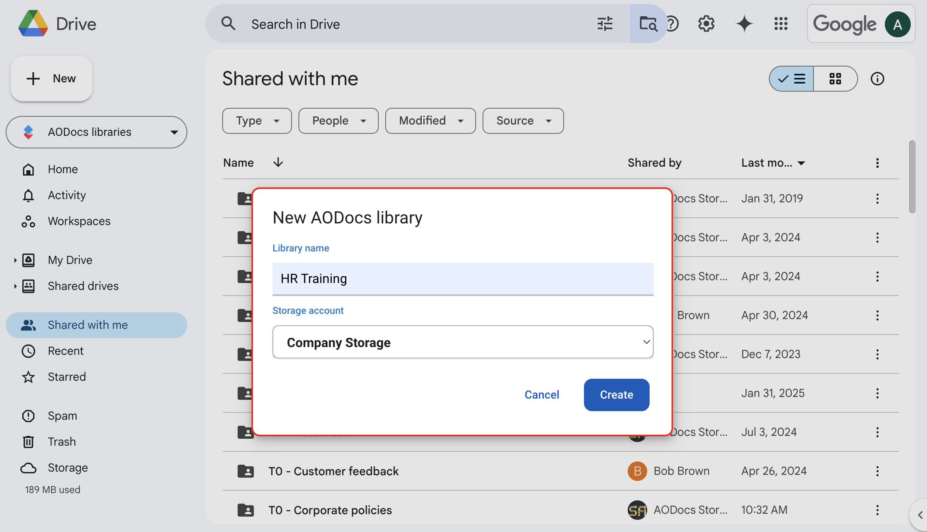Click the Library name field with HR Training
The image size is (927, 532).
click(x=463, y=279)
